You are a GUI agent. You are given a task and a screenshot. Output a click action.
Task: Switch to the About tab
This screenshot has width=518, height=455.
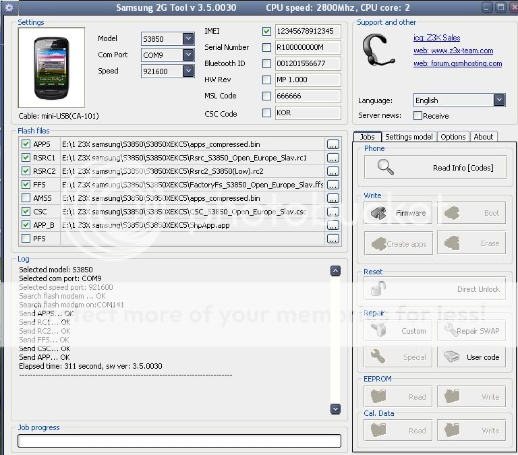(x=484, y=137)
